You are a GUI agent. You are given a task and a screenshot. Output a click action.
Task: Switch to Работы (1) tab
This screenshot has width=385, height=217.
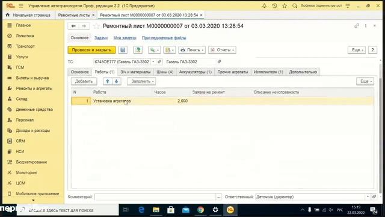105,72
